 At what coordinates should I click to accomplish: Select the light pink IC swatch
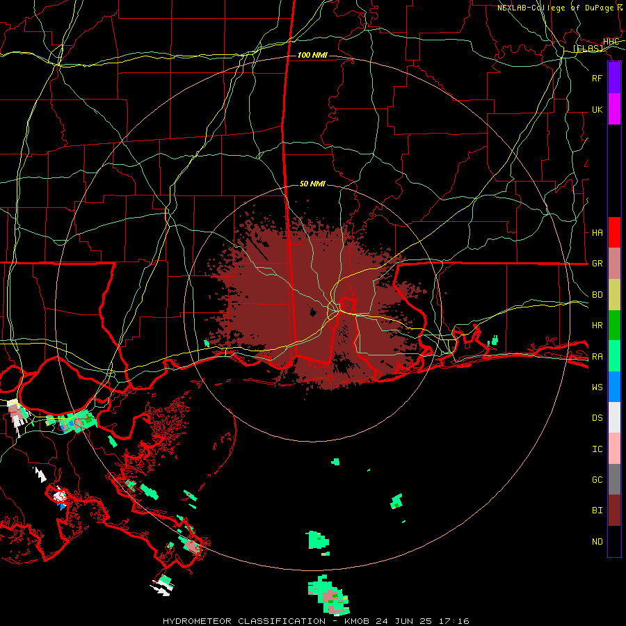(x=614, y=449)
